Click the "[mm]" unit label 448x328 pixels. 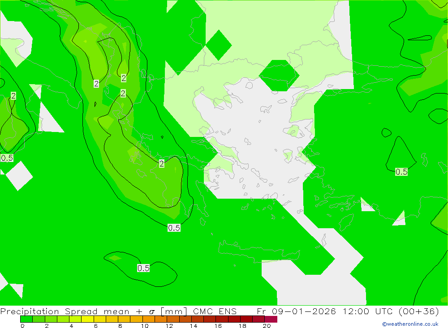tap(174, 311)
